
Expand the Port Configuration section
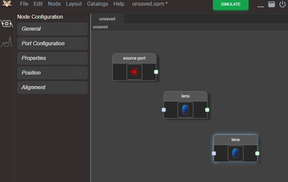click(52, 44)
